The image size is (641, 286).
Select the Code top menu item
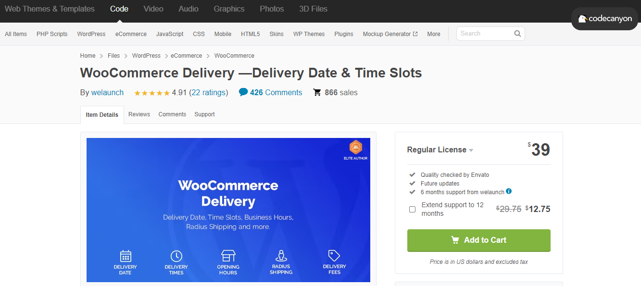click(119, 9)
